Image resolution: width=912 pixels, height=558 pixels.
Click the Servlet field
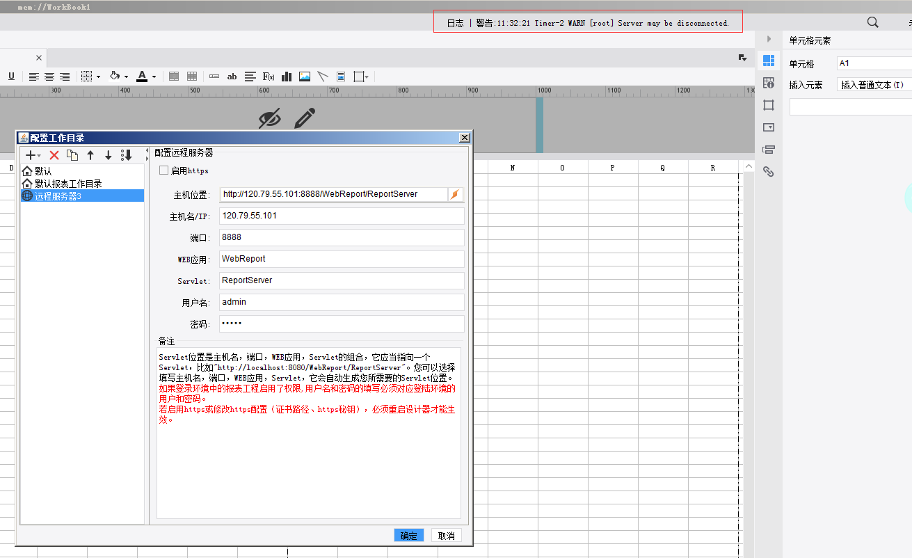click(x=342, y=280)
